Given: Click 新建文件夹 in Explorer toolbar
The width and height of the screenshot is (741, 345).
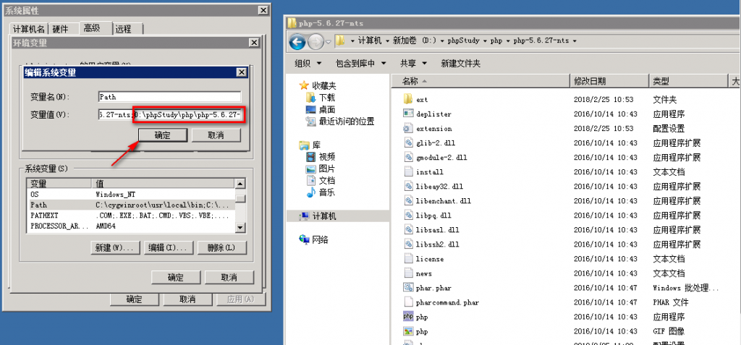Looking at the screenshot, I should (460, 64).
